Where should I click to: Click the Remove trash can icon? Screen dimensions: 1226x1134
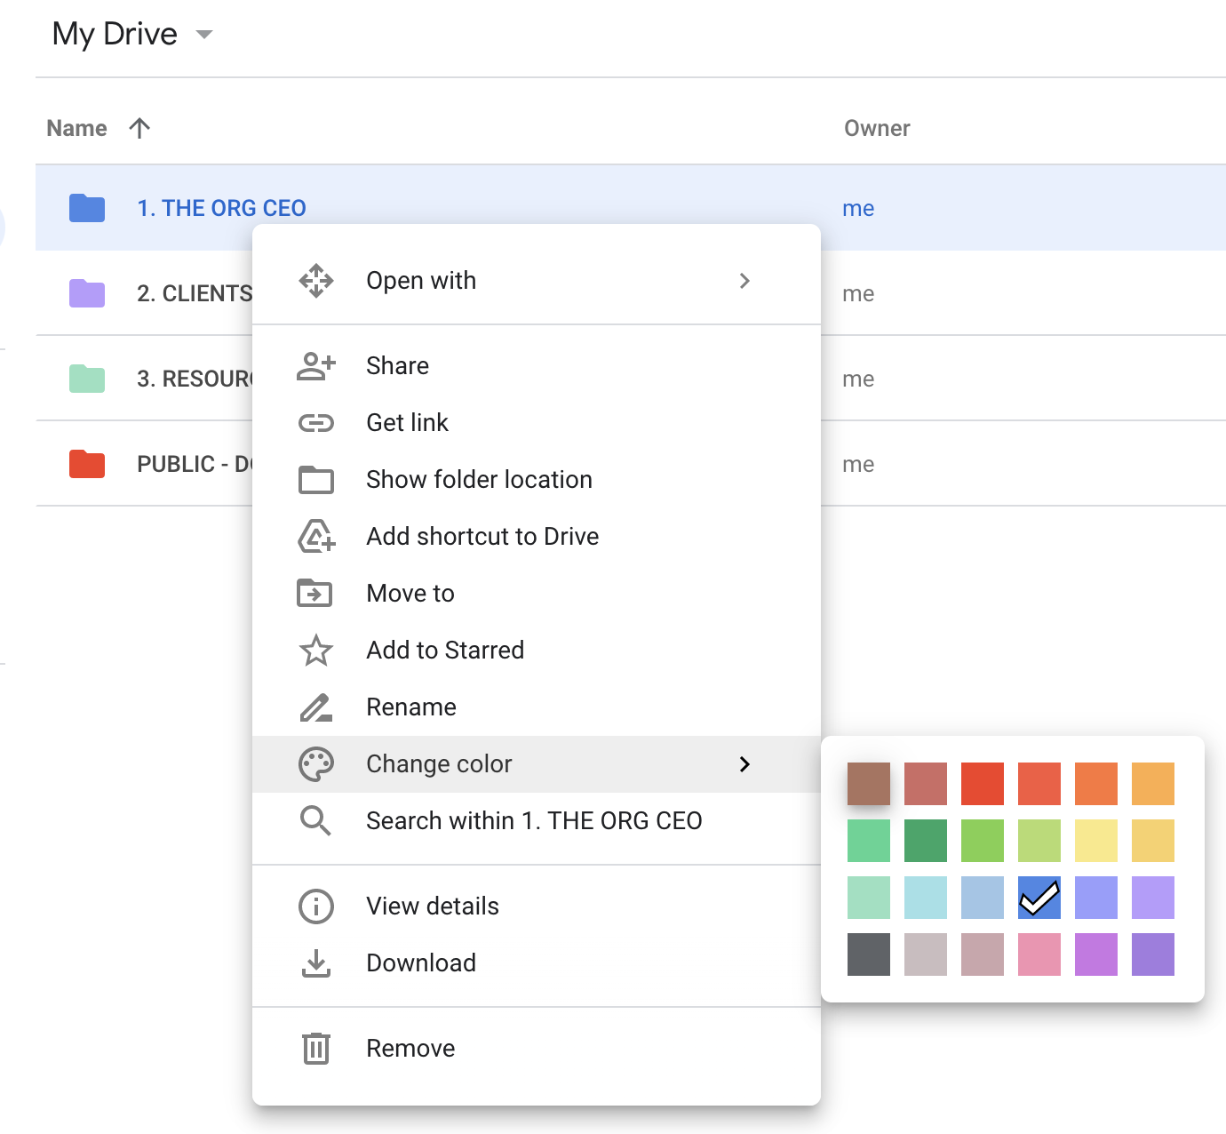[316, 1048]
